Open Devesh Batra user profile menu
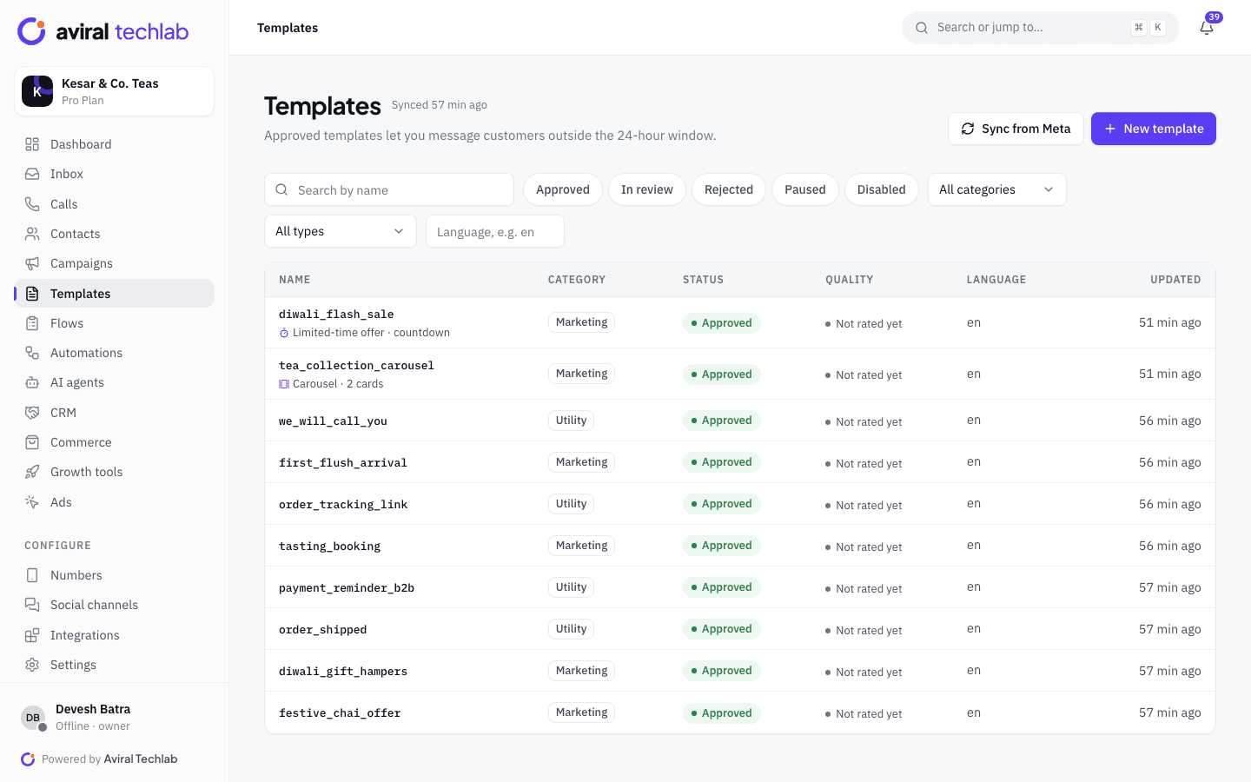Image resolution: width=1251 pixels, height=782 pixels. [115, 717]
